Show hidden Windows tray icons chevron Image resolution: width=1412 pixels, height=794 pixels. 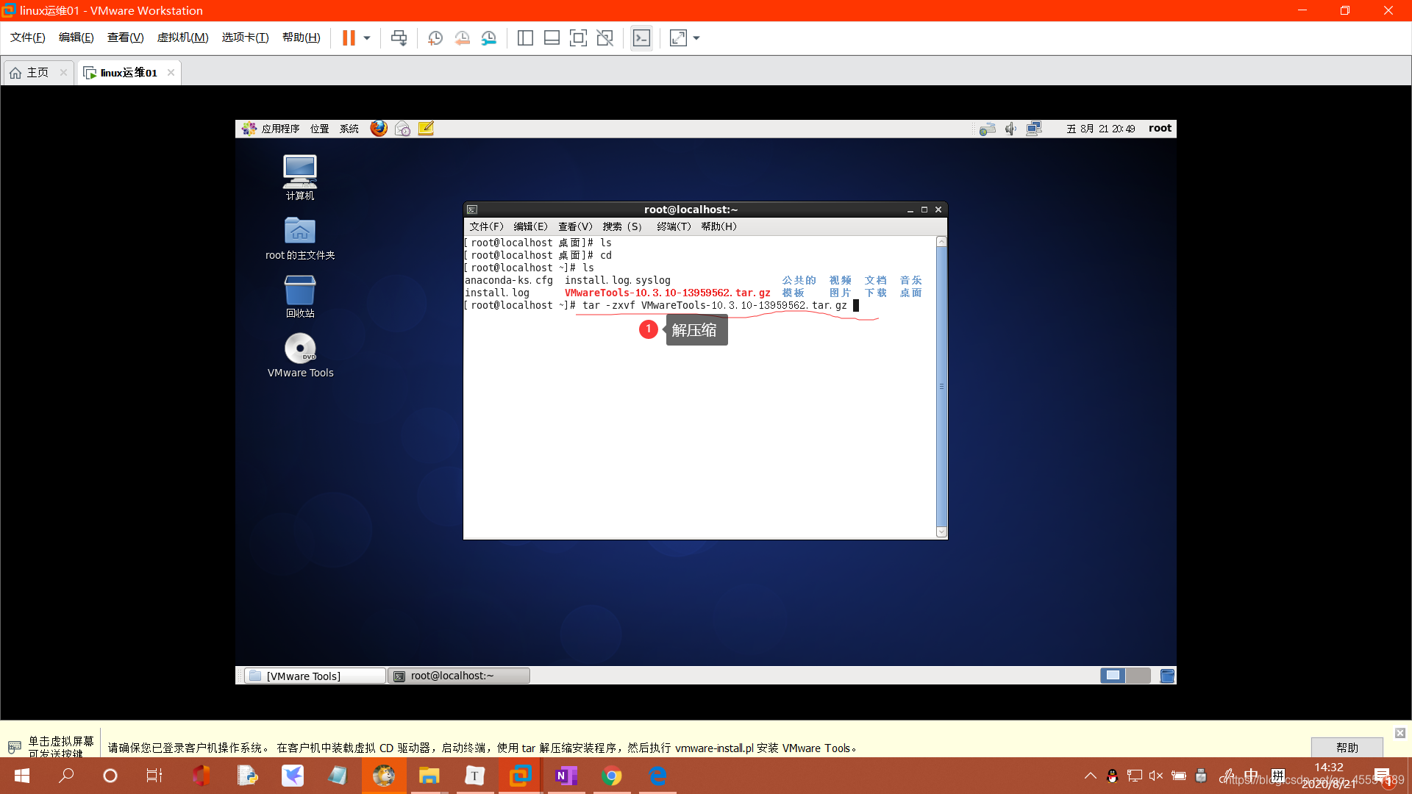coord(1091,776)
